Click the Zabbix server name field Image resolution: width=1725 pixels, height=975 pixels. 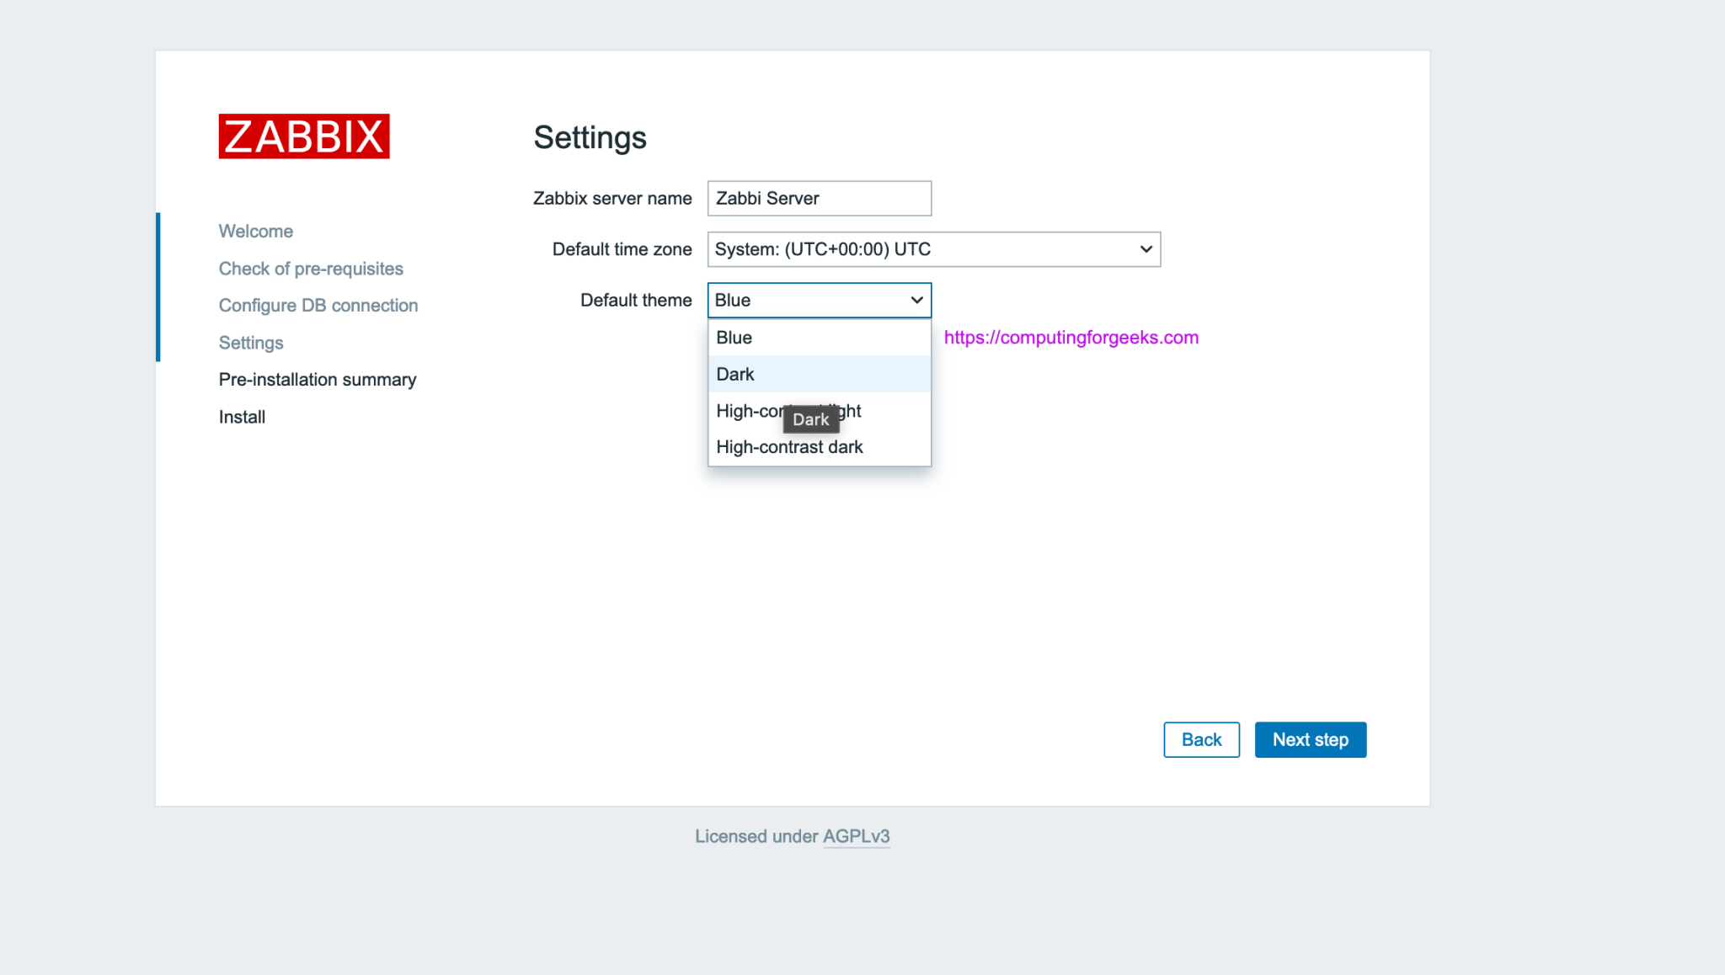point(818,198)
